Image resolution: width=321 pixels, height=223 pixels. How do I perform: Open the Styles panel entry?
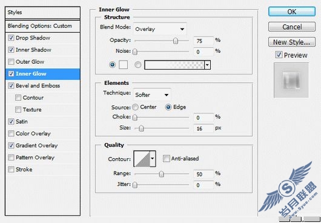(42, 13)
